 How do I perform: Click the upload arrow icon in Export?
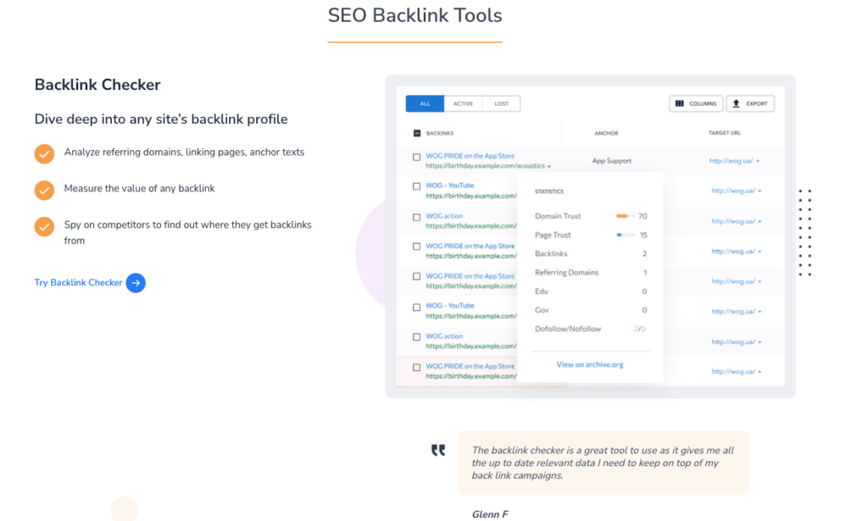[737, 104]
